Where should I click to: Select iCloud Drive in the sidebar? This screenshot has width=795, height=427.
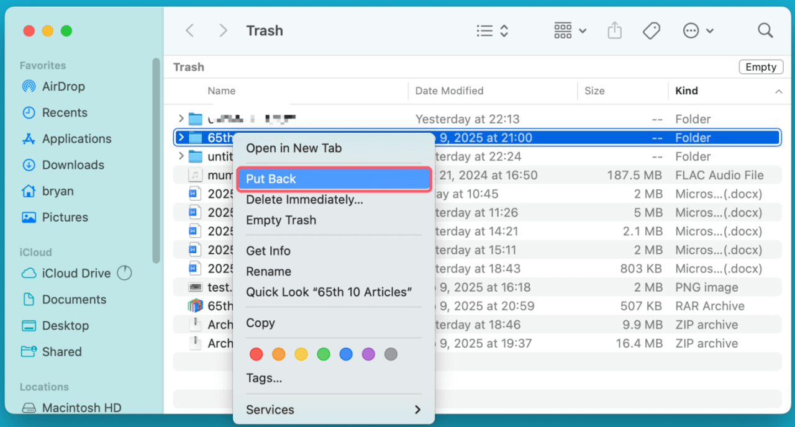tap(76, 273)
